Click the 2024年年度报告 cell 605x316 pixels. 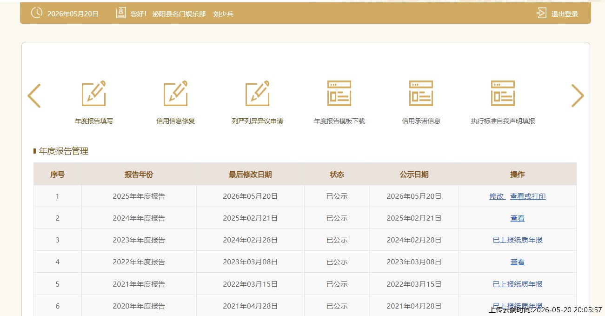pyautogui.click(x=139, y=218)
